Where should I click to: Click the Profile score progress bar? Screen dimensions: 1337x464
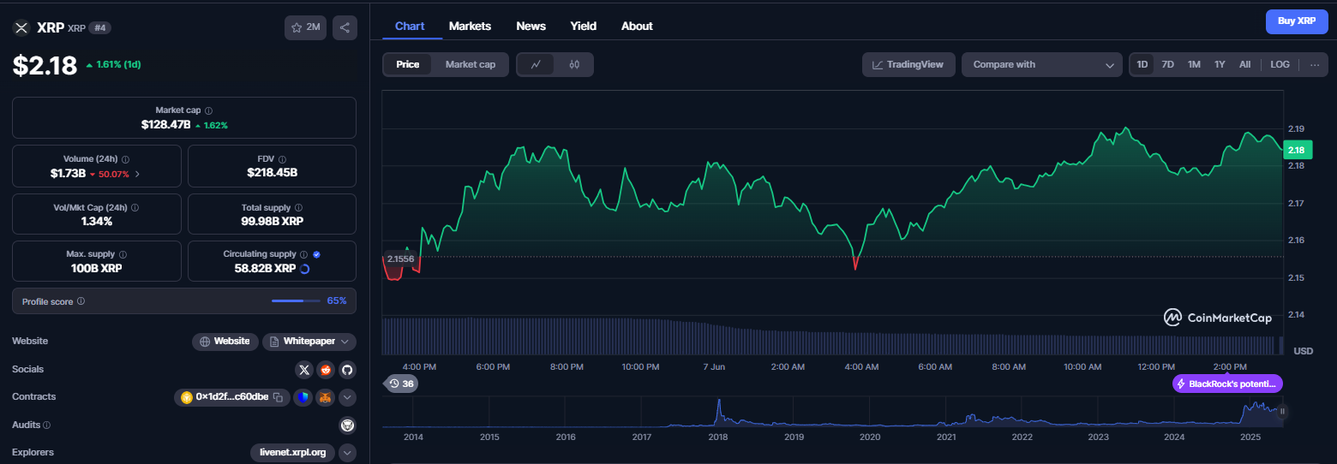[296, 301]
